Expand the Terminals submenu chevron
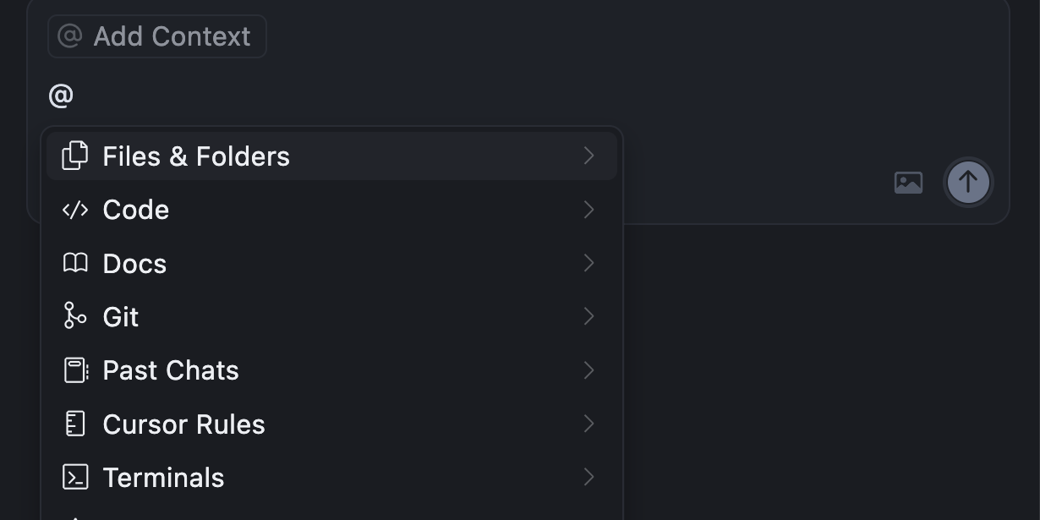This screenshot has width=1040, height=520. pos(589,478)
